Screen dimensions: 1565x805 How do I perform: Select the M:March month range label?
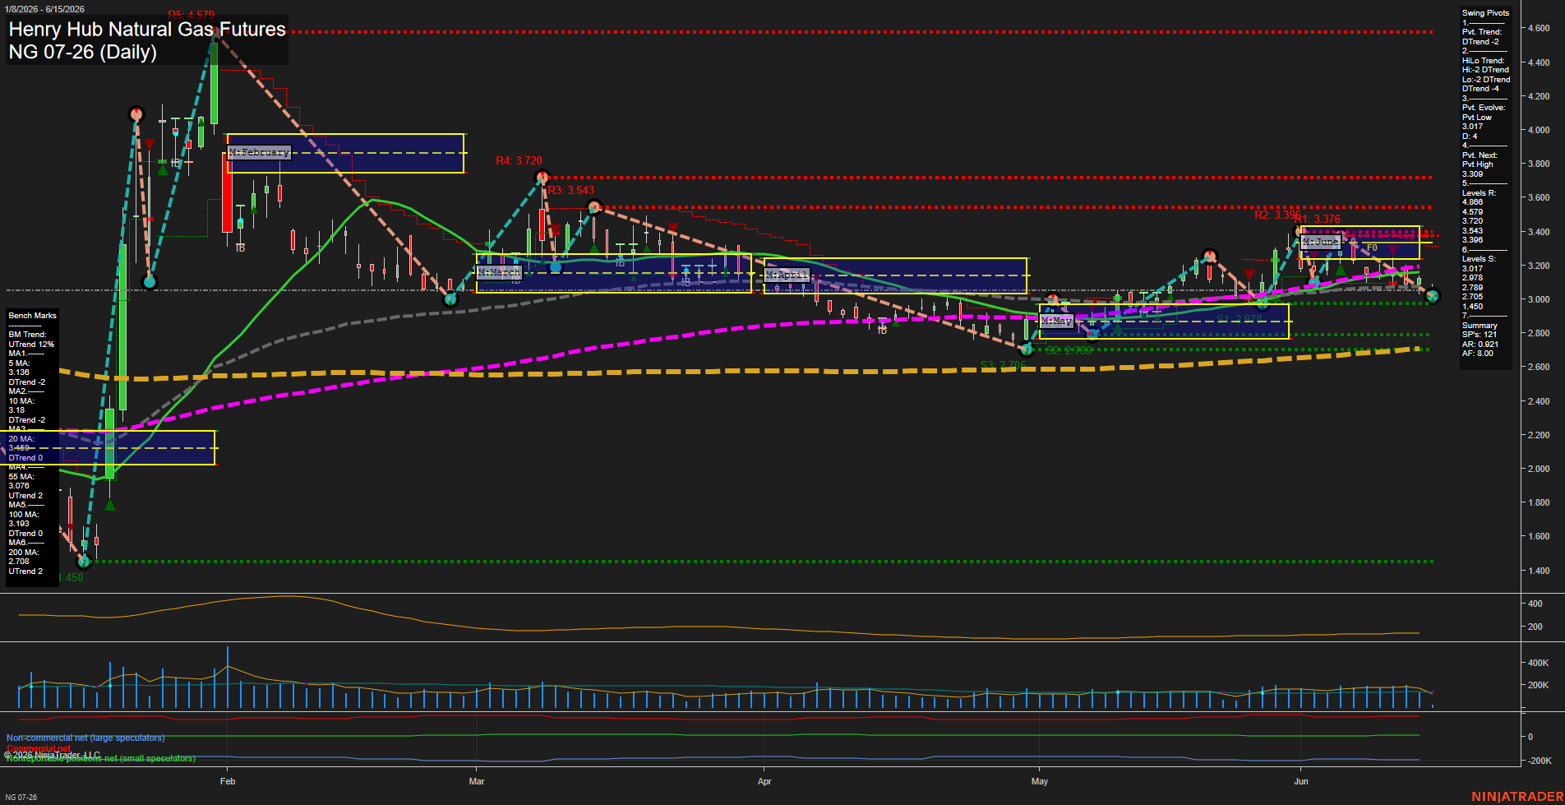pos(499,272)
